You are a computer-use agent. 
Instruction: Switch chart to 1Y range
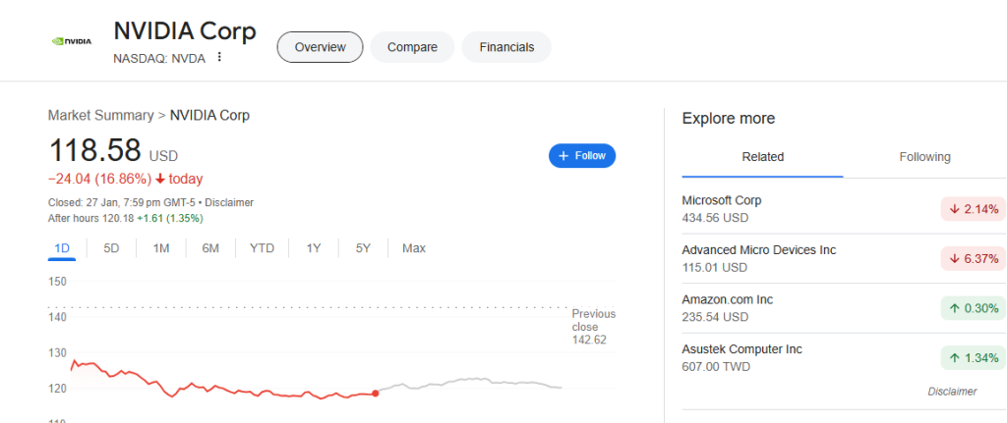click(314, 248)
